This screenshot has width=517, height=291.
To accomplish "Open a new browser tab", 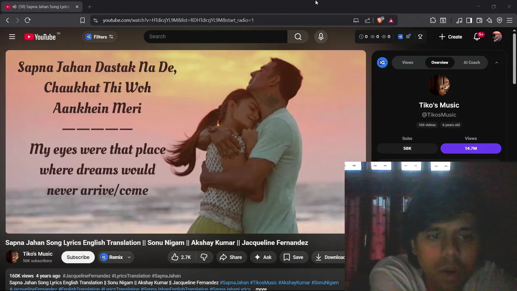I will tap(90, 7).
